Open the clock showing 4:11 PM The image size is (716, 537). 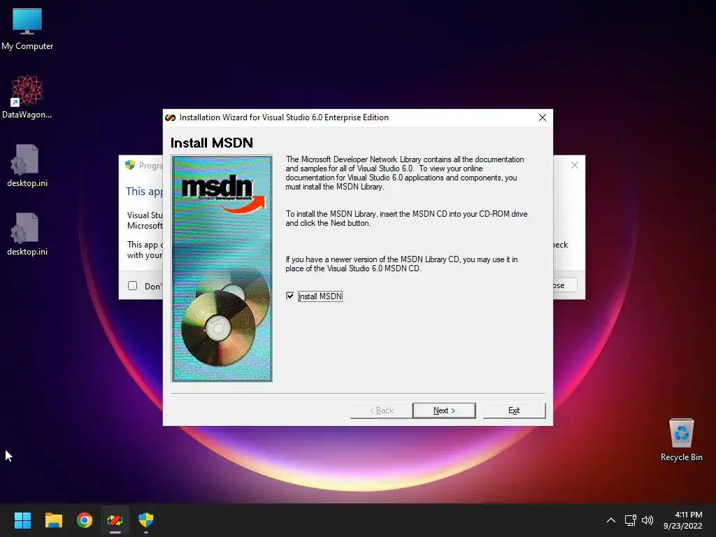(x=682, y=520)
